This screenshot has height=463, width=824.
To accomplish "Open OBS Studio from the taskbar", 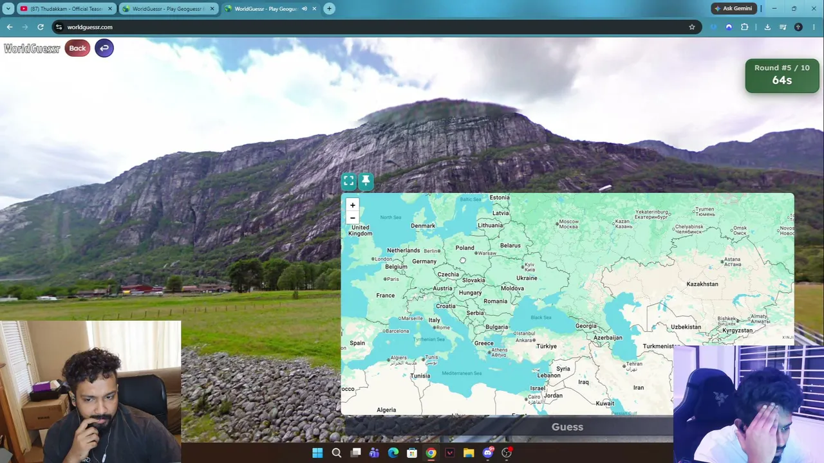I will pyautogui.click(x=507, y=453).
